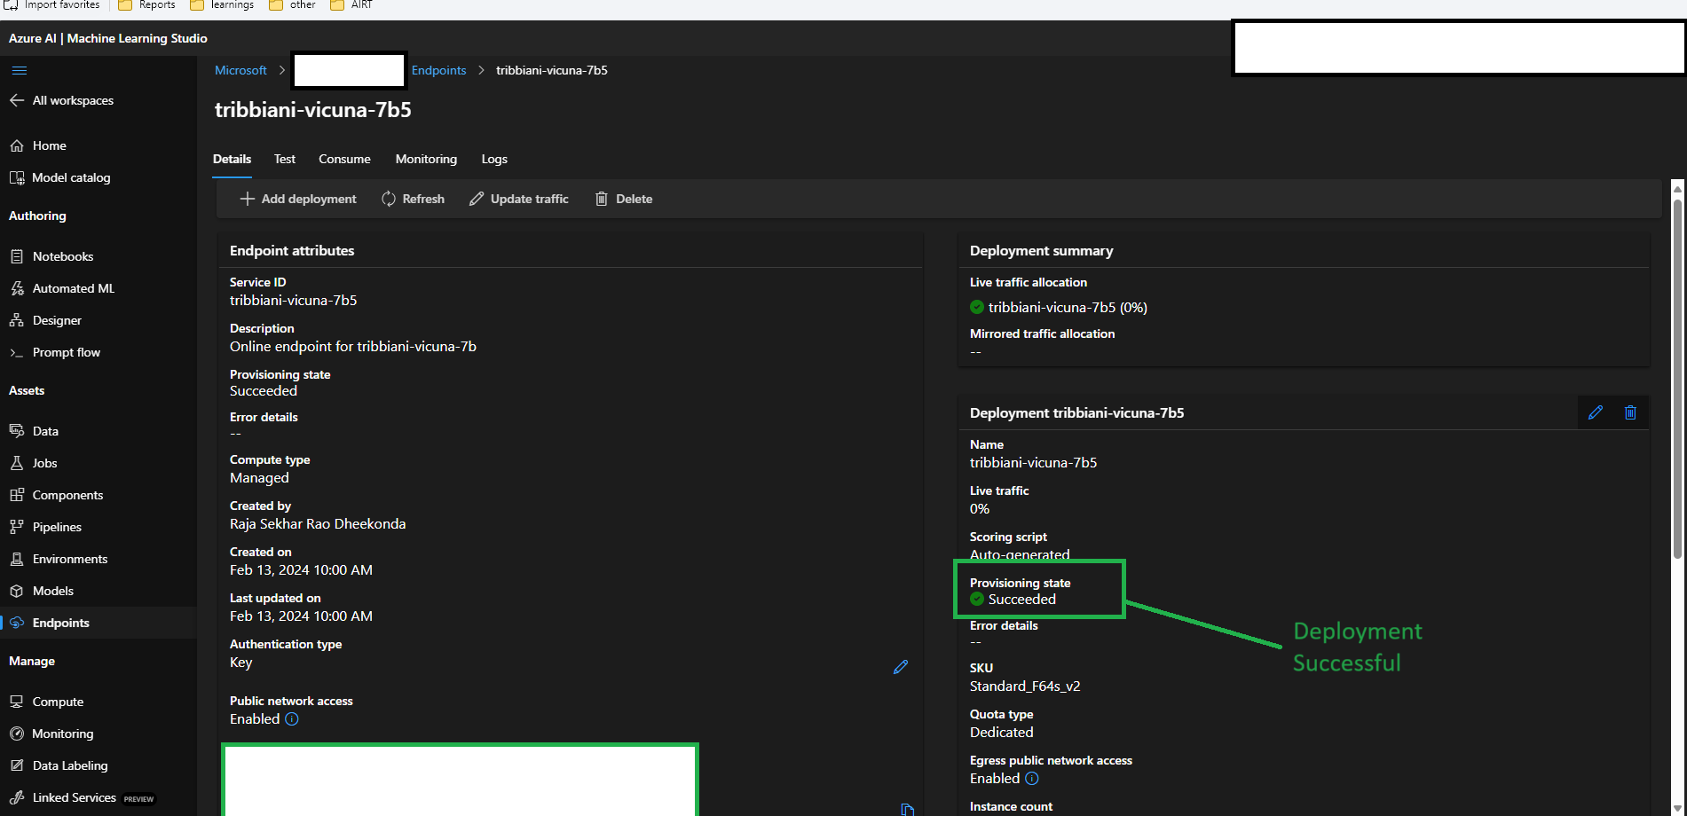Open Prompt flow
This screenshot has height=816, width=1687.
(x=66, y=352)
